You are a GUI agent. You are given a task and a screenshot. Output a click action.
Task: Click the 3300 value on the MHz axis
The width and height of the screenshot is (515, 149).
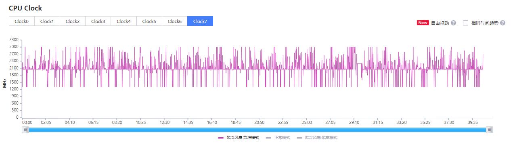14,40
